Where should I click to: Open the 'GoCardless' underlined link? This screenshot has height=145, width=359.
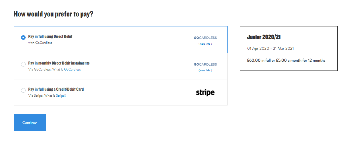72,69
